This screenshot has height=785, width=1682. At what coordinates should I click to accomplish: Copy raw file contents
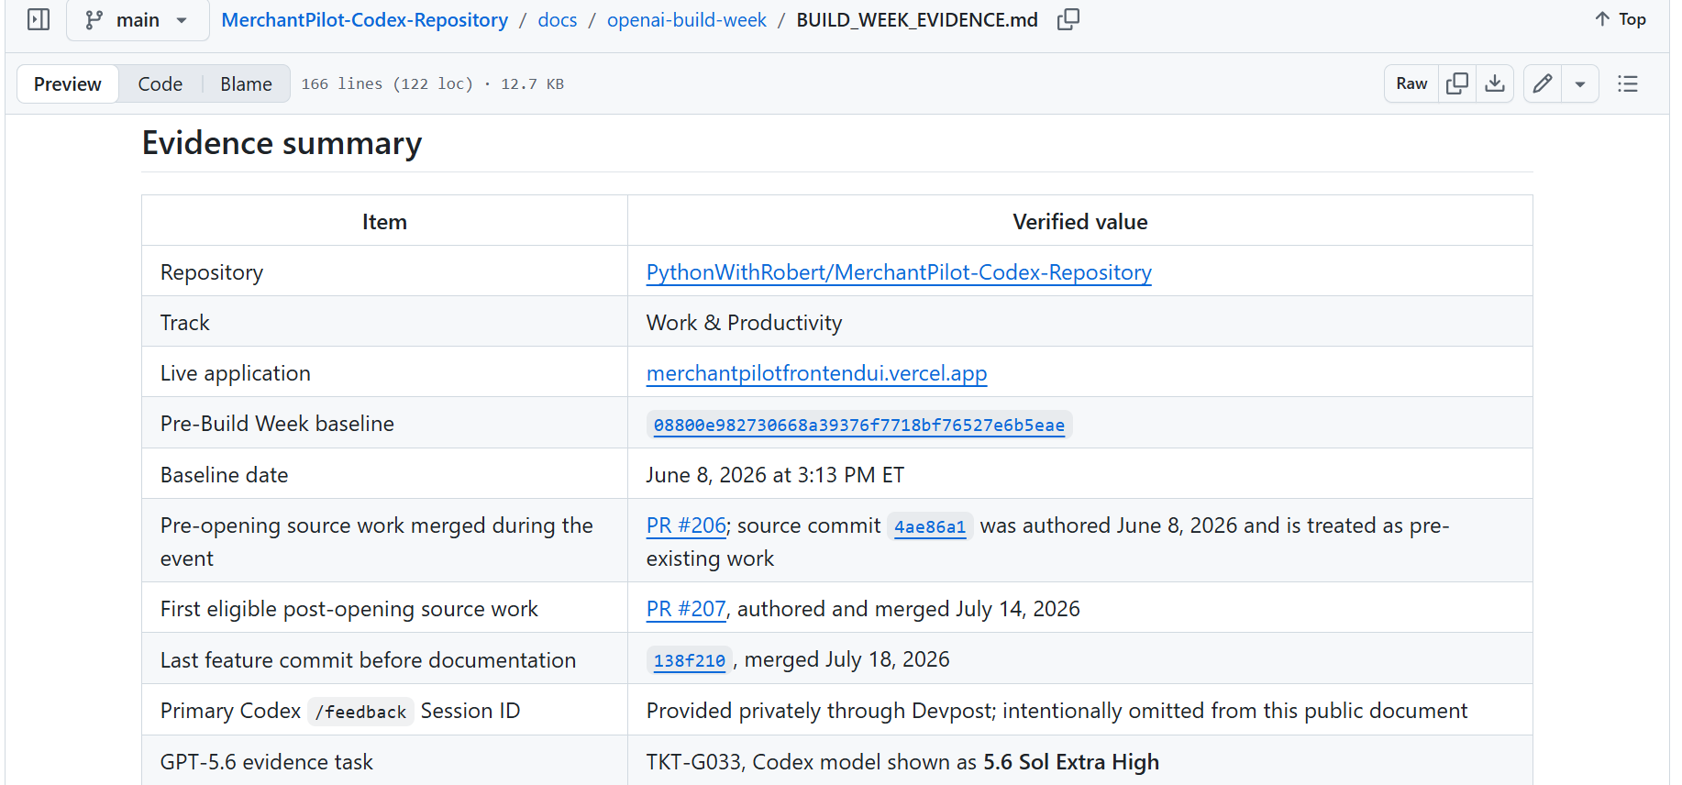tap(1457, 83)
